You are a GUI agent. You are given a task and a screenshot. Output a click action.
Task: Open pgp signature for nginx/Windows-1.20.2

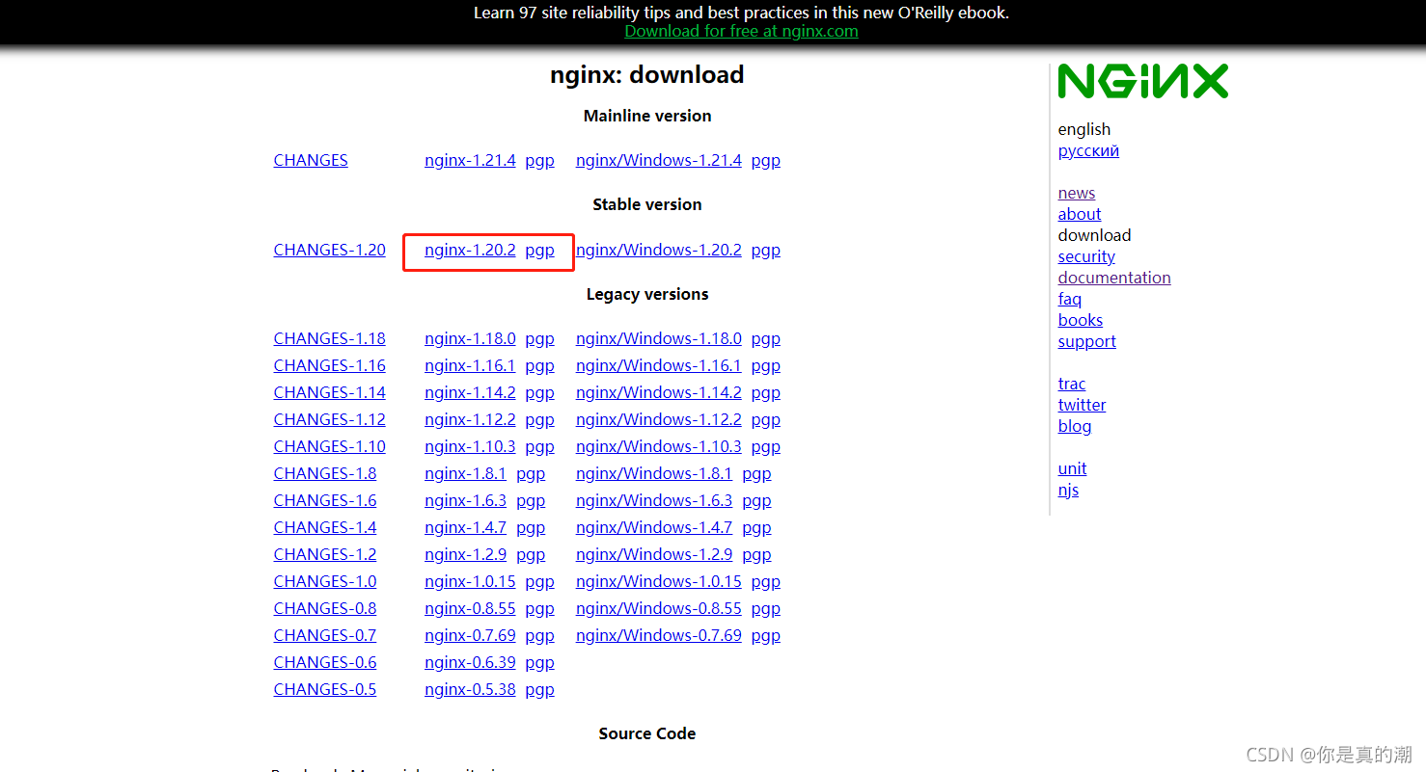[766, 250]
